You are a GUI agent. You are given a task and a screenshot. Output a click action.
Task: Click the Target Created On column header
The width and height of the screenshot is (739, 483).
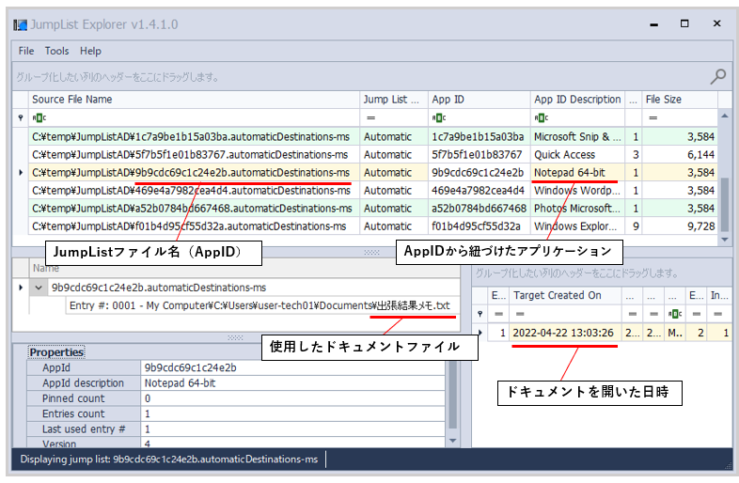click(x=565, y=295)
